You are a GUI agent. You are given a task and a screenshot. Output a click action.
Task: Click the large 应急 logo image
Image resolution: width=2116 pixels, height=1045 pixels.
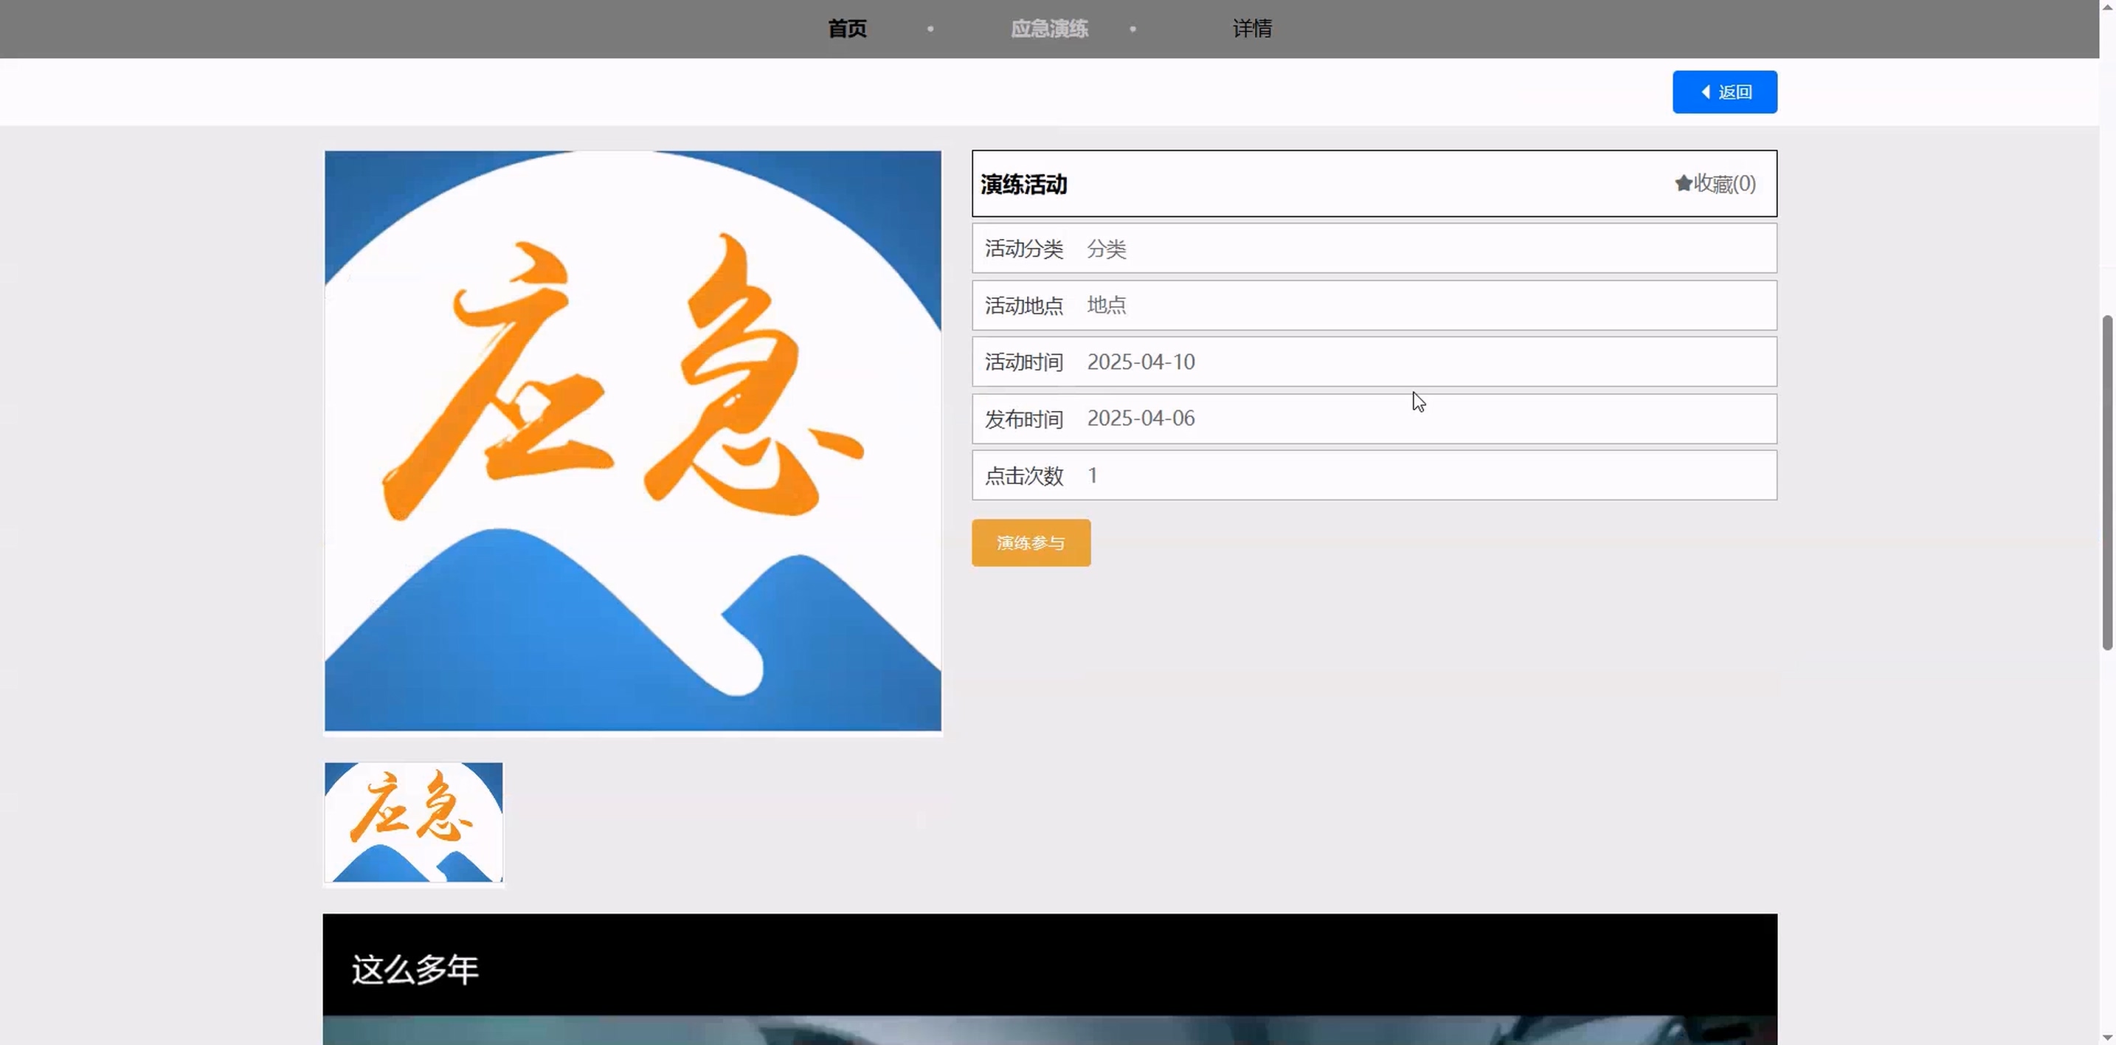tap(632, 441)
